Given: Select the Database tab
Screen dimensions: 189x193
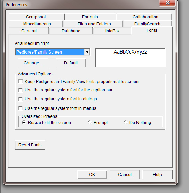Looking at the screenshot, I should click(x=71, y=31).
